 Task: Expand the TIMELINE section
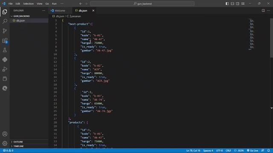(29, 146)
